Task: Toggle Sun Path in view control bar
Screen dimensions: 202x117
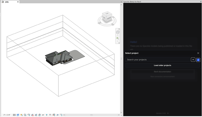Action: [x=21, y=115]
